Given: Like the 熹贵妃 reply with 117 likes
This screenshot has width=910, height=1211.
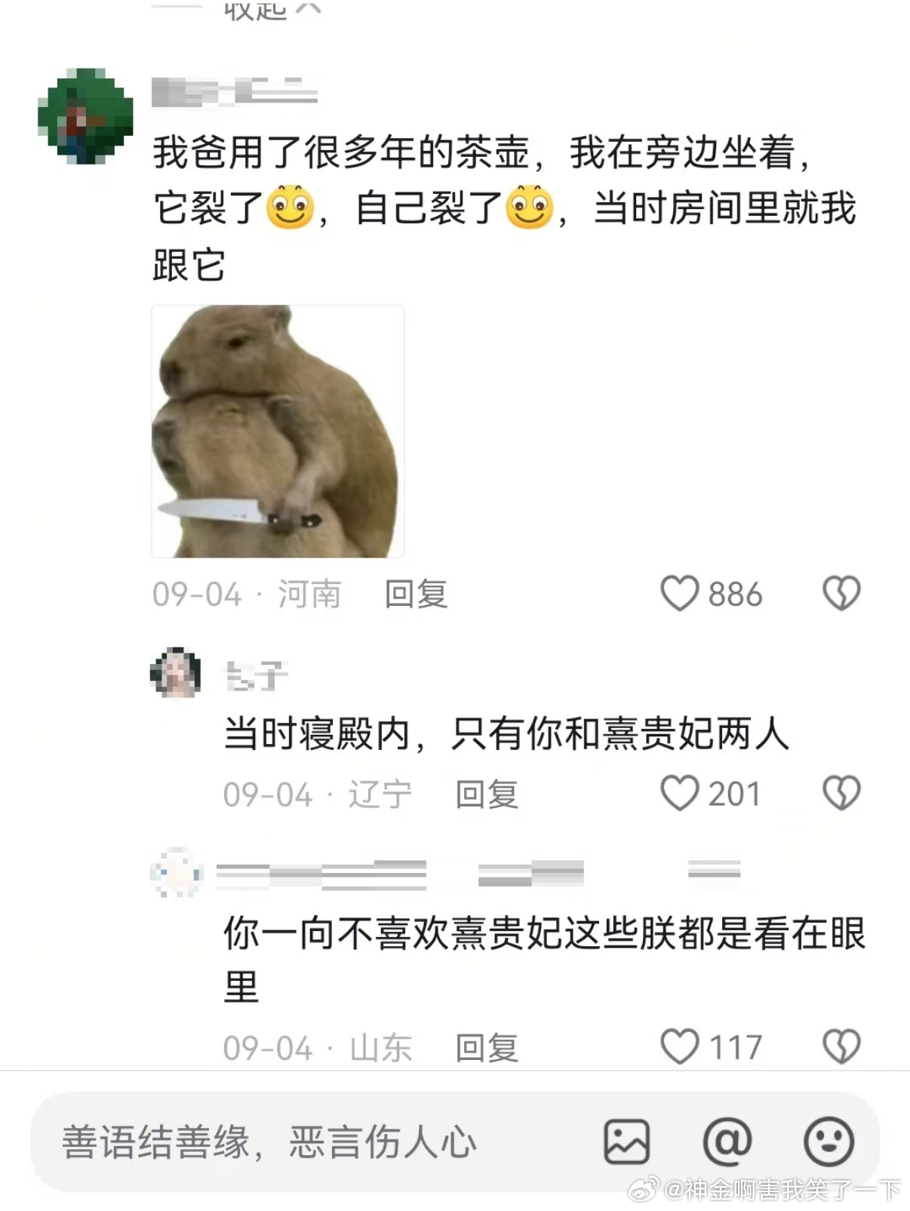Looking at the screenshot, I should click(x=679, y=1047).
